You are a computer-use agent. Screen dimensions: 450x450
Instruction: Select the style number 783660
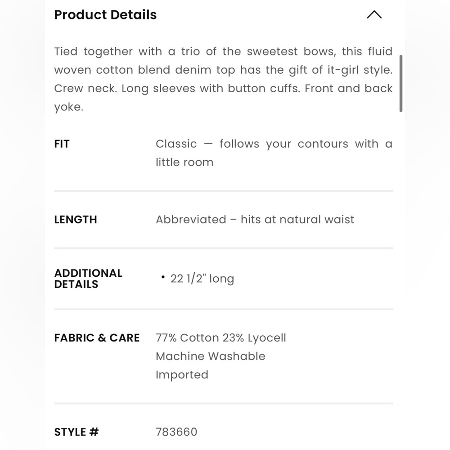(176, 432)
